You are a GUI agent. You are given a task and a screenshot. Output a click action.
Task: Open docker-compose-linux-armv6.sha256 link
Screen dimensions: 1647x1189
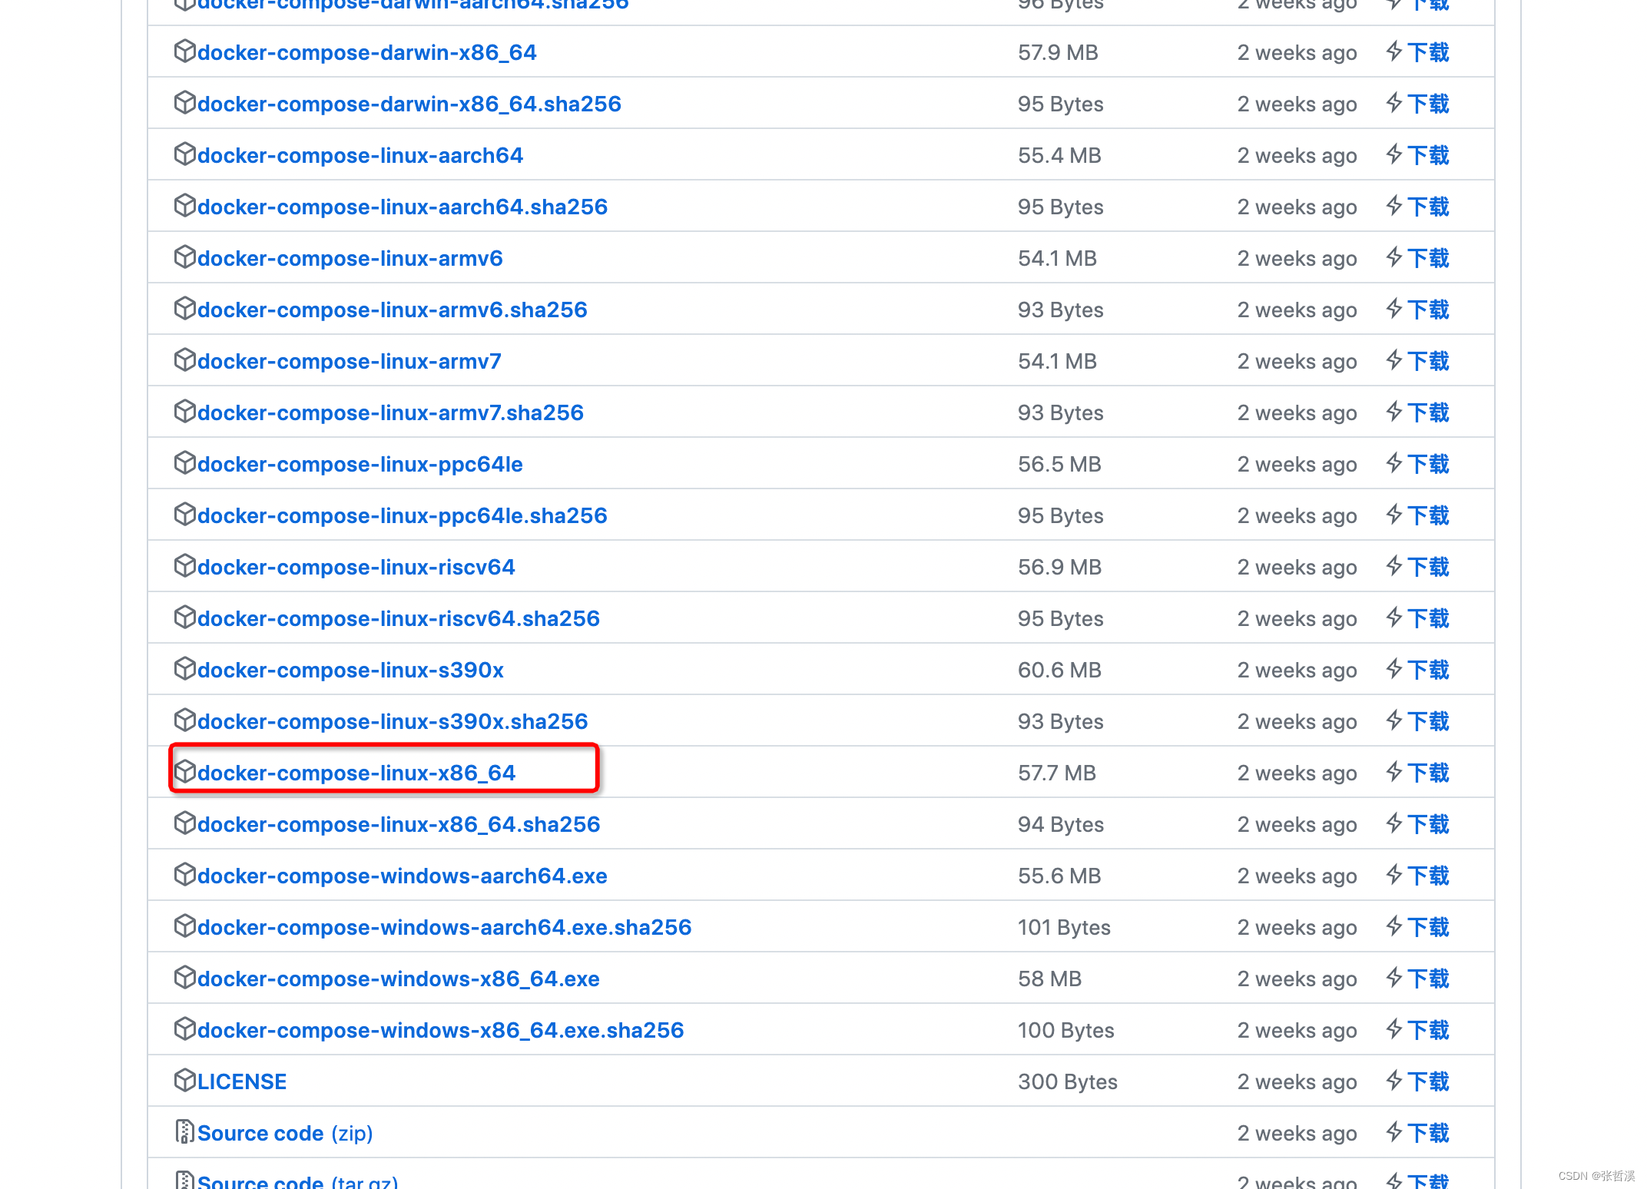[392, 310]
